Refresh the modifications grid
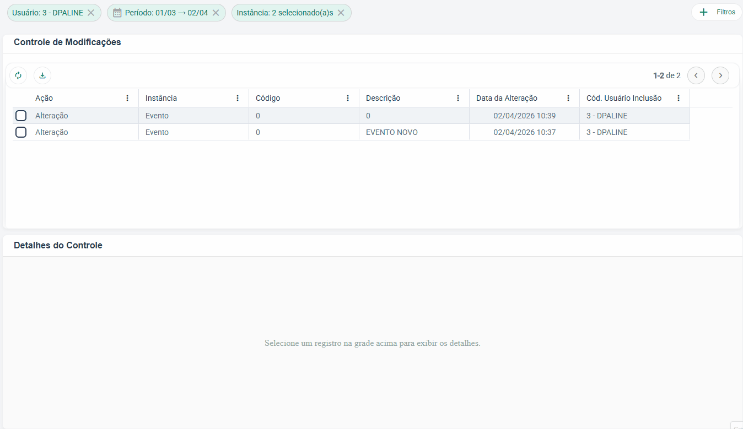743x429 pixels. point(18,75)
